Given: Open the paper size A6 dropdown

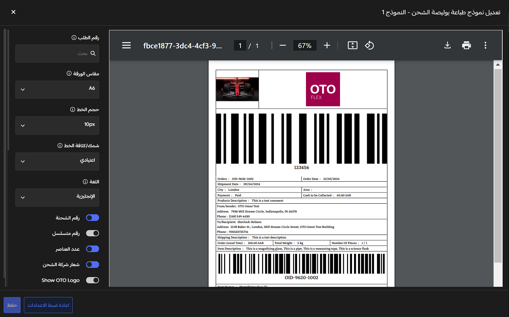Looking at the screenshot, I should point(57,89).
